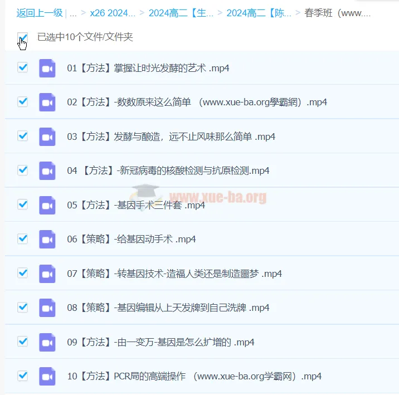399x395 pixels.
Task: Open file 06【策略】-给基因动手术 .mp4
Action: tap(131, 239)
